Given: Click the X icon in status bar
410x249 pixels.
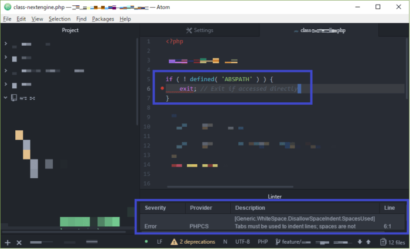Looking at the screenshot, I should pos(19,242).
